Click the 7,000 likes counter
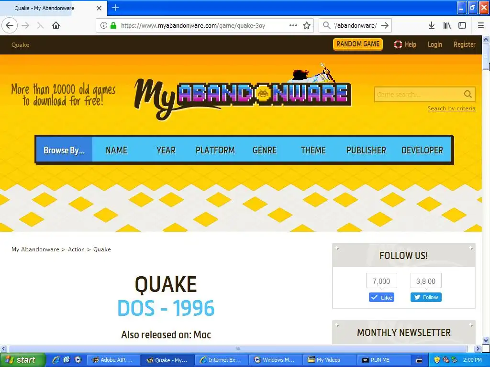 coord(381,281)
